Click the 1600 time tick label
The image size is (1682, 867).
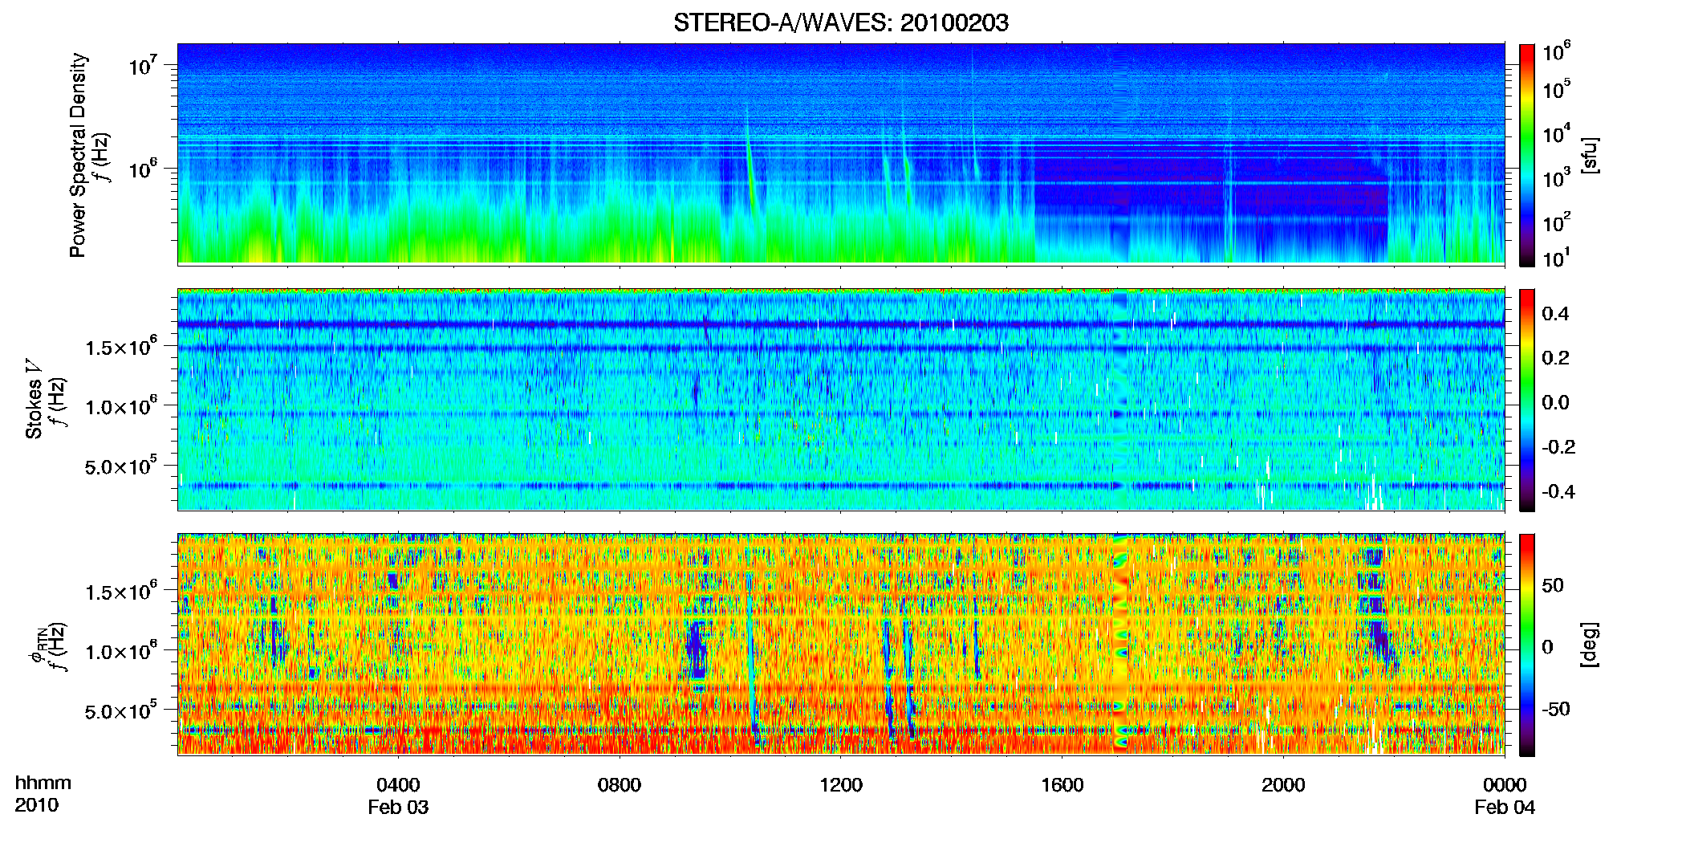(x=1062, y=785)
